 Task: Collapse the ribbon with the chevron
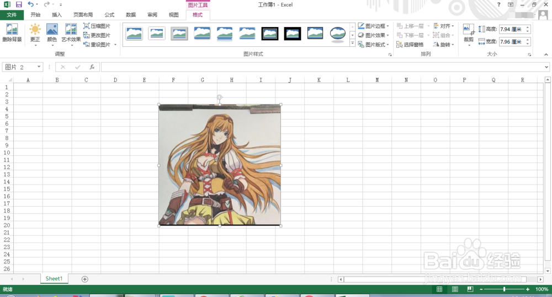(546, 55)
